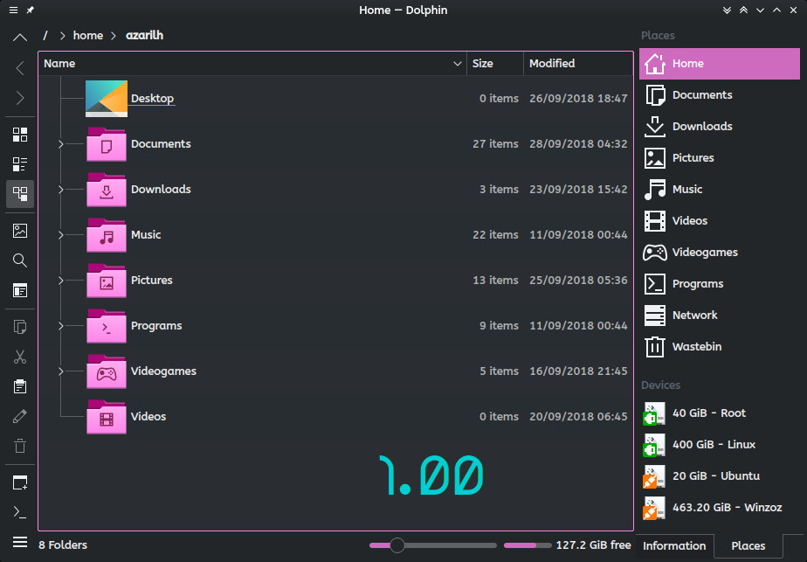
Task: Select the Documents folder icon in list
Action: pyautogui.click(x=107, y=144)
